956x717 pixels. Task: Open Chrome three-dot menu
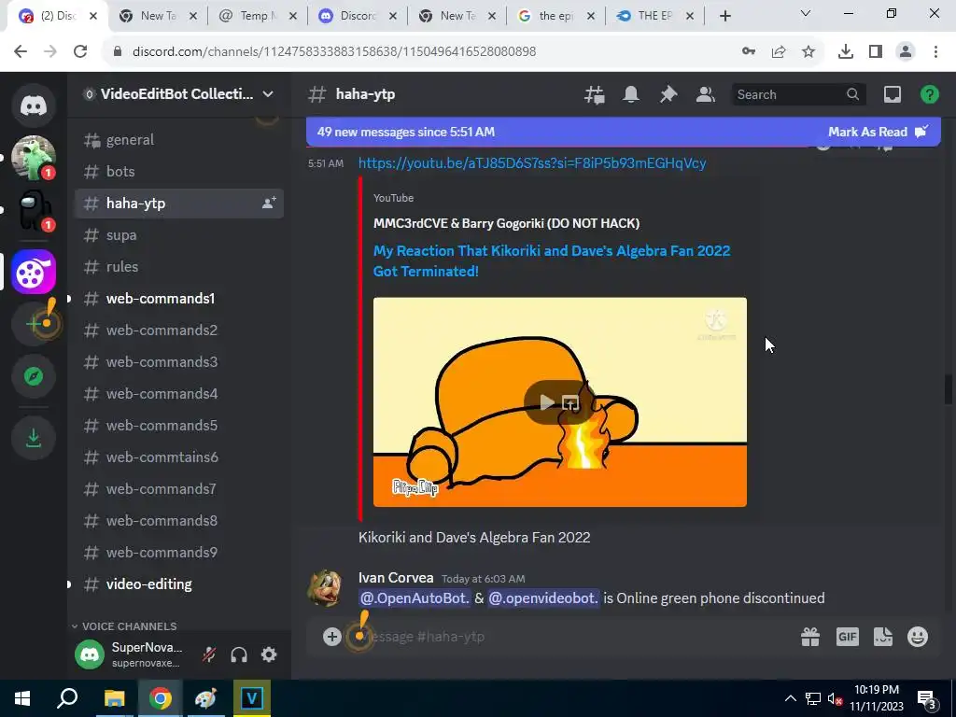click(x=935, y=52)
